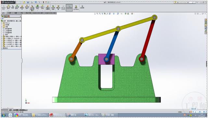Switch to the second CommandManager tab
This screenshot has width=208, height=118.
pyautogui.click(x=10, y=13)
